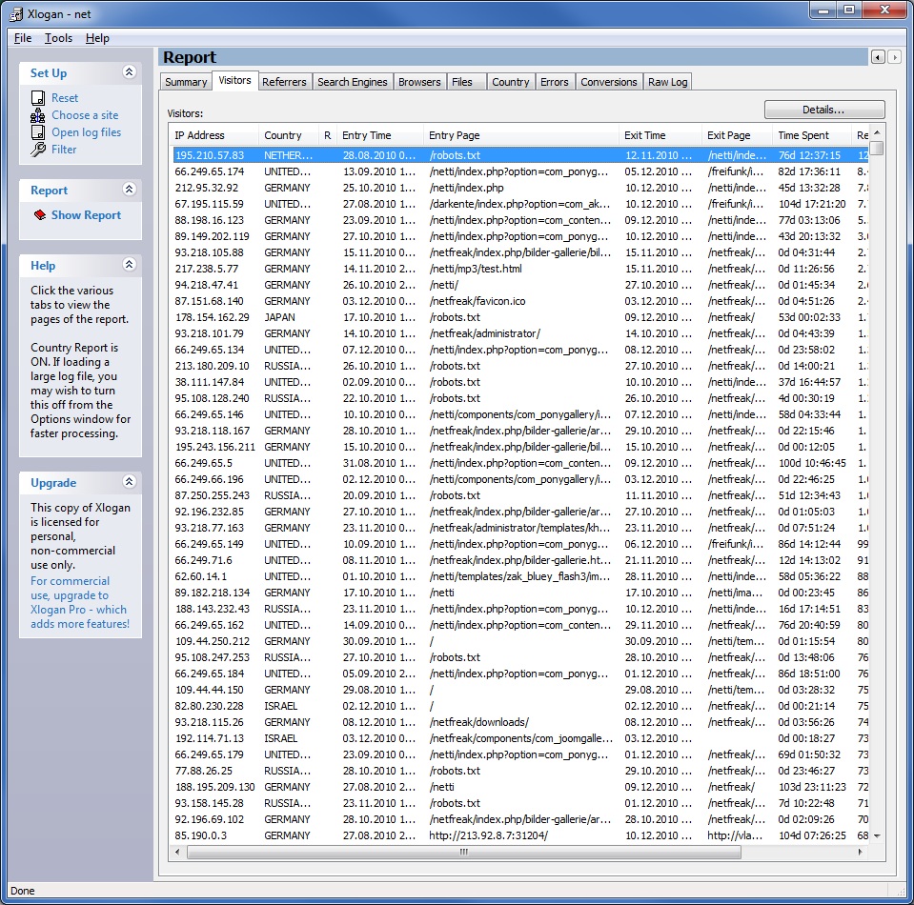The width and height of the screenshot is (914, 905).
Task: Open the File menu
Action: pyautogui.click(x=23, y=38)
